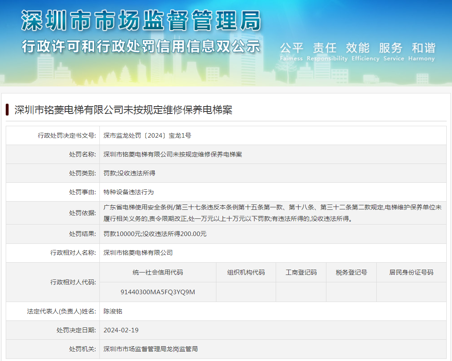Select the credit code 91440300MA5FQ3YQ9M
This screenshot has height=361, width=452.
[x=157, y=292]
